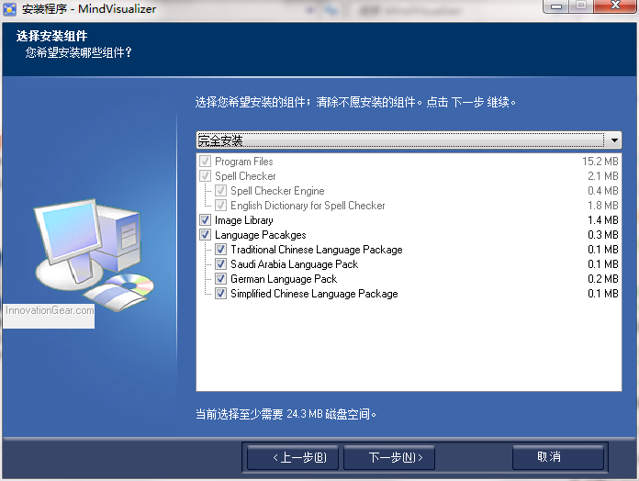Disable Saudi Arabia Language Pack

coord(220,264)
